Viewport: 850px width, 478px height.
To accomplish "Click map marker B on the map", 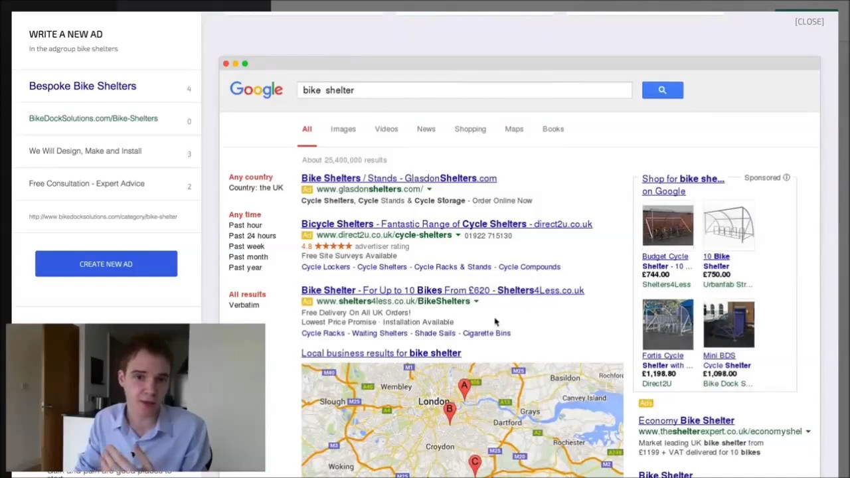I will 450,413.
